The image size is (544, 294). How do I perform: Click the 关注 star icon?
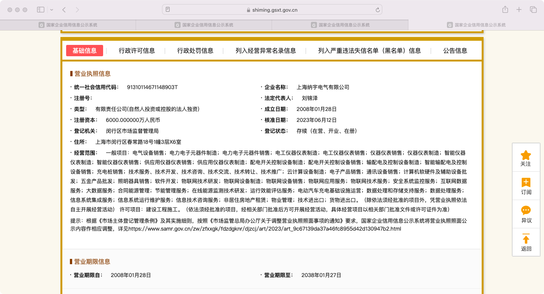[x=526, y=155]
